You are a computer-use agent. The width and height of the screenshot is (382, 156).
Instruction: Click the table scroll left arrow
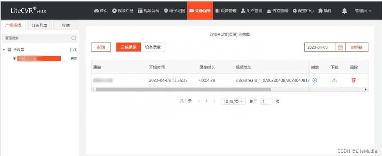(x=94, y=90)
